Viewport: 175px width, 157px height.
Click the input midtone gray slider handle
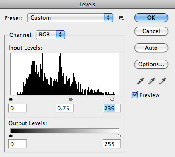pyautogui.click(x=71, y=99)
